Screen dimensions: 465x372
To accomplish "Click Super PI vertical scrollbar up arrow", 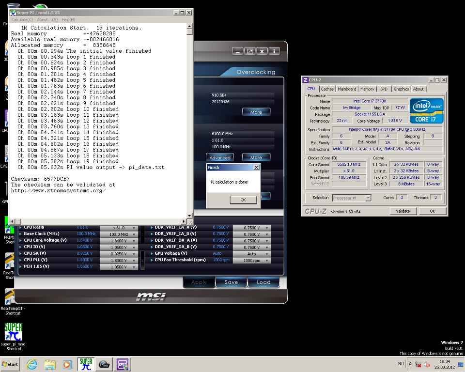I will pyautogui.click(x=190, y=27).
